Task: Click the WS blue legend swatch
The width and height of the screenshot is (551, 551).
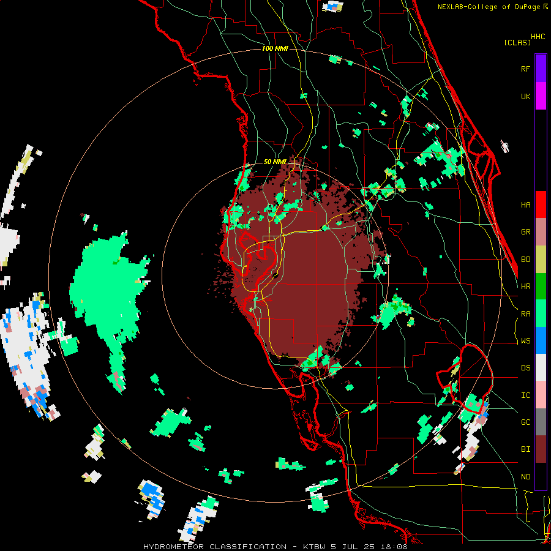Action: [541, 340]
